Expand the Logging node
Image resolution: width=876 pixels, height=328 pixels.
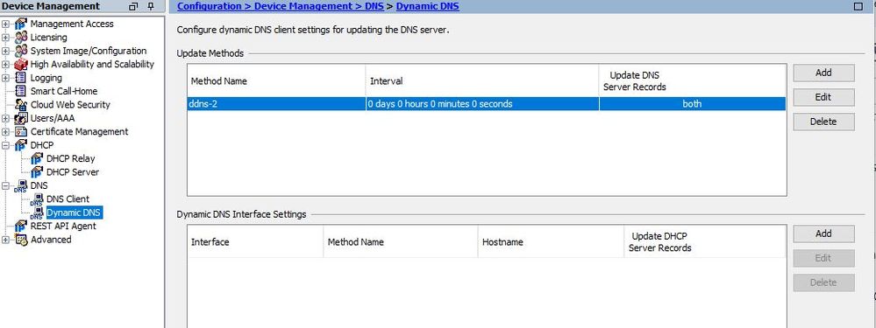pos(5,78)
